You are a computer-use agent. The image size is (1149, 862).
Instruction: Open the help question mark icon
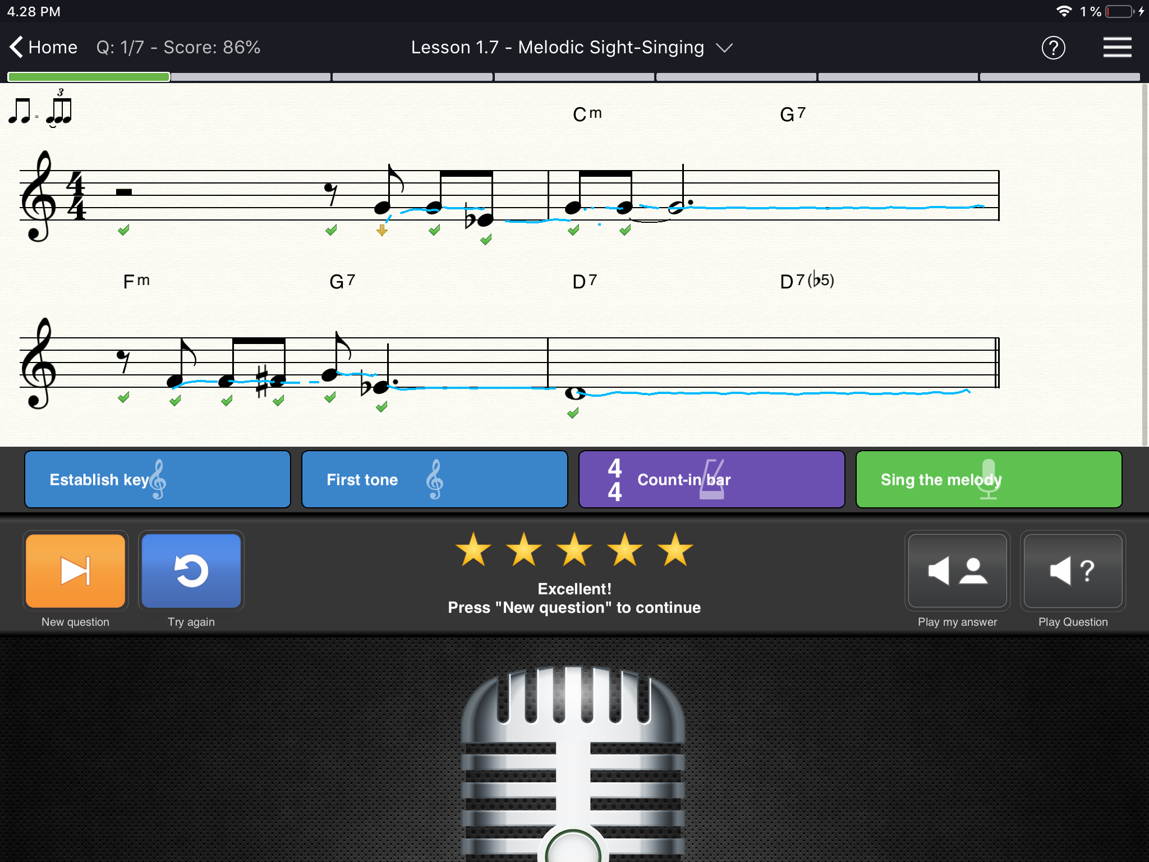1053,48
